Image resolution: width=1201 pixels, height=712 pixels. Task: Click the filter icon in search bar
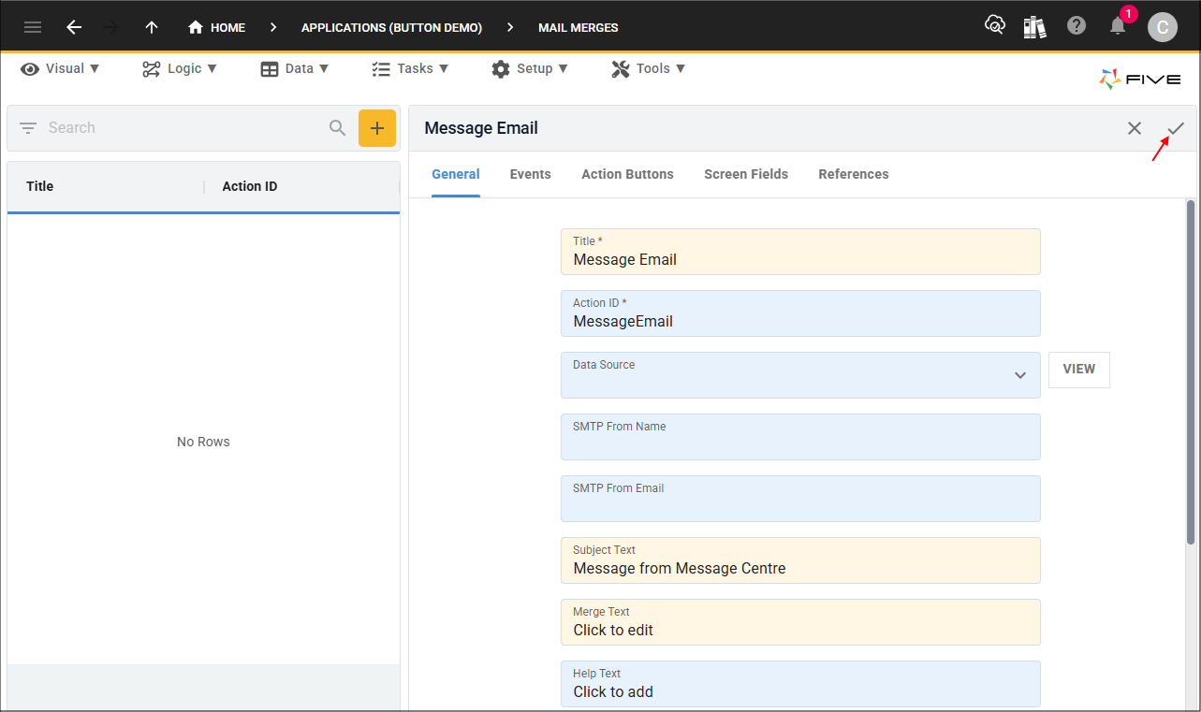pos(28,127)
